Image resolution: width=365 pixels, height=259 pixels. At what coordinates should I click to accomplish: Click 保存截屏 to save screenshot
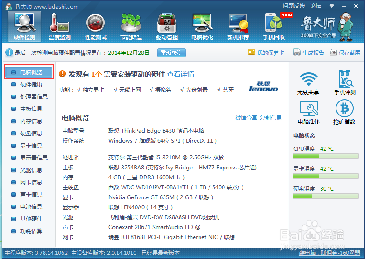(x=345, y=53)
